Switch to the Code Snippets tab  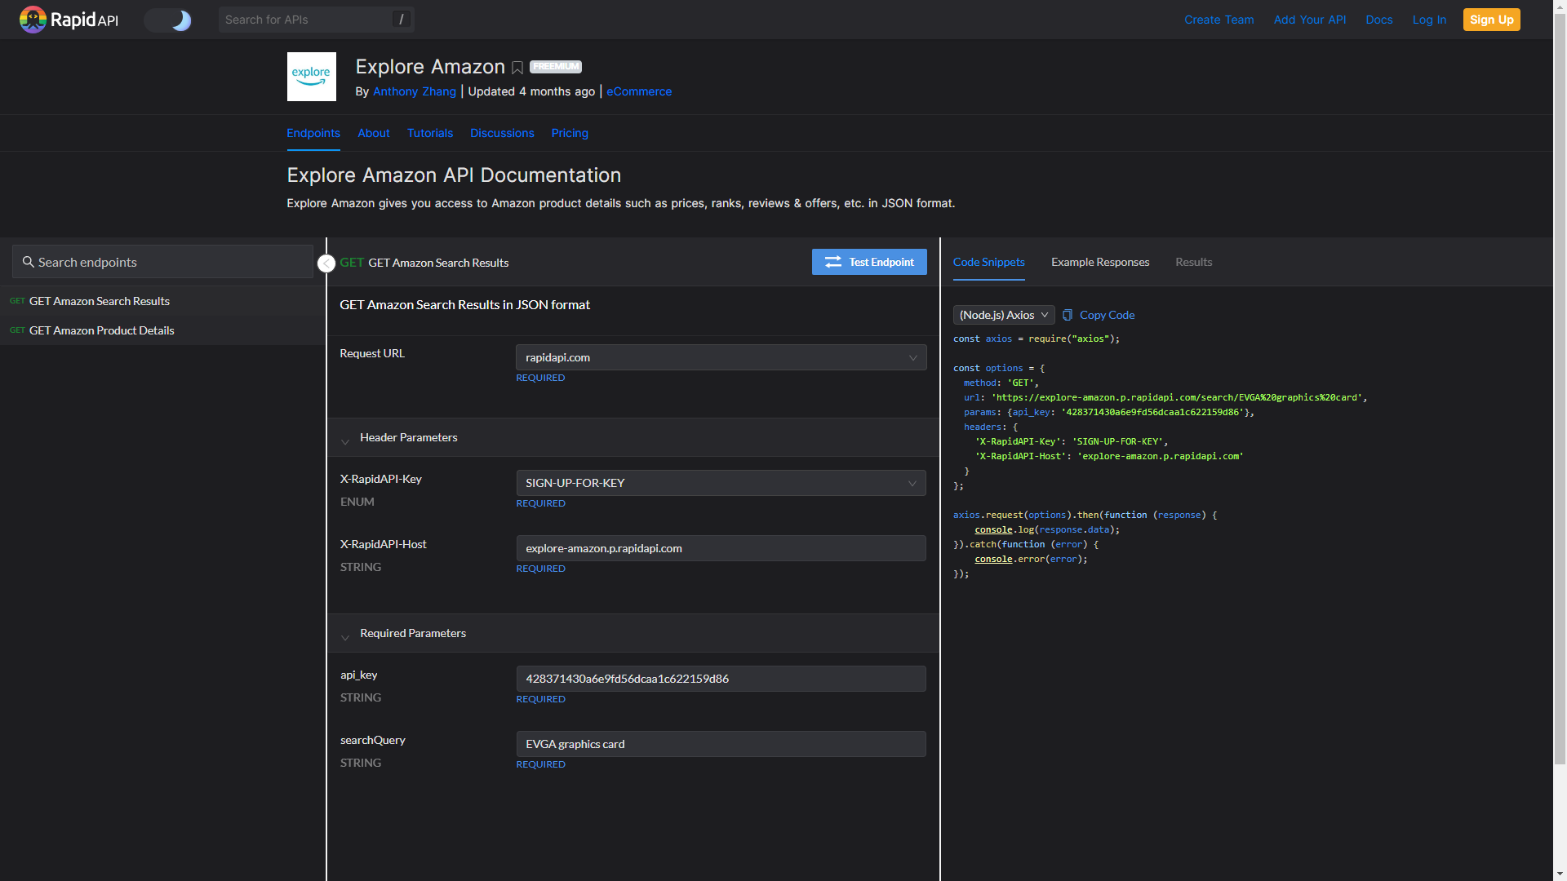tap(988, 262)
